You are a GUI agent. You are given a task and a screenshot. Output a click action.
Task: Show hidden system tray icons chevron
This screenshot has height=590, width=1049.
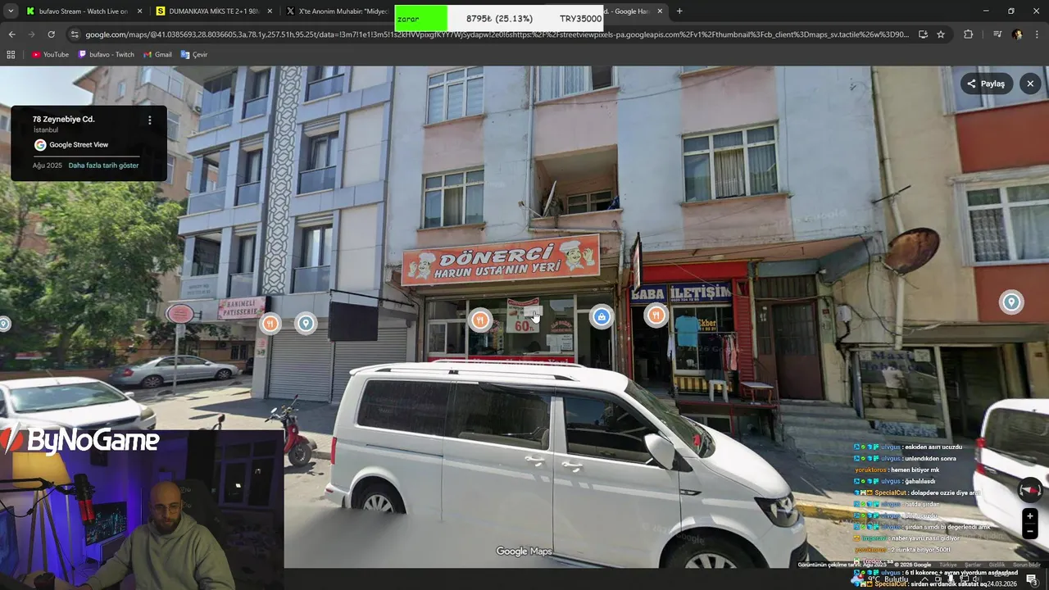click(924, 579)
